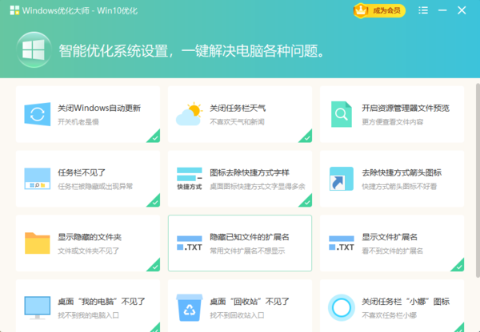480x332 pixels.
Task: Click the 去除快捷方式箭头图标 title
Action: pyautogui.click(x=402, y=172)
